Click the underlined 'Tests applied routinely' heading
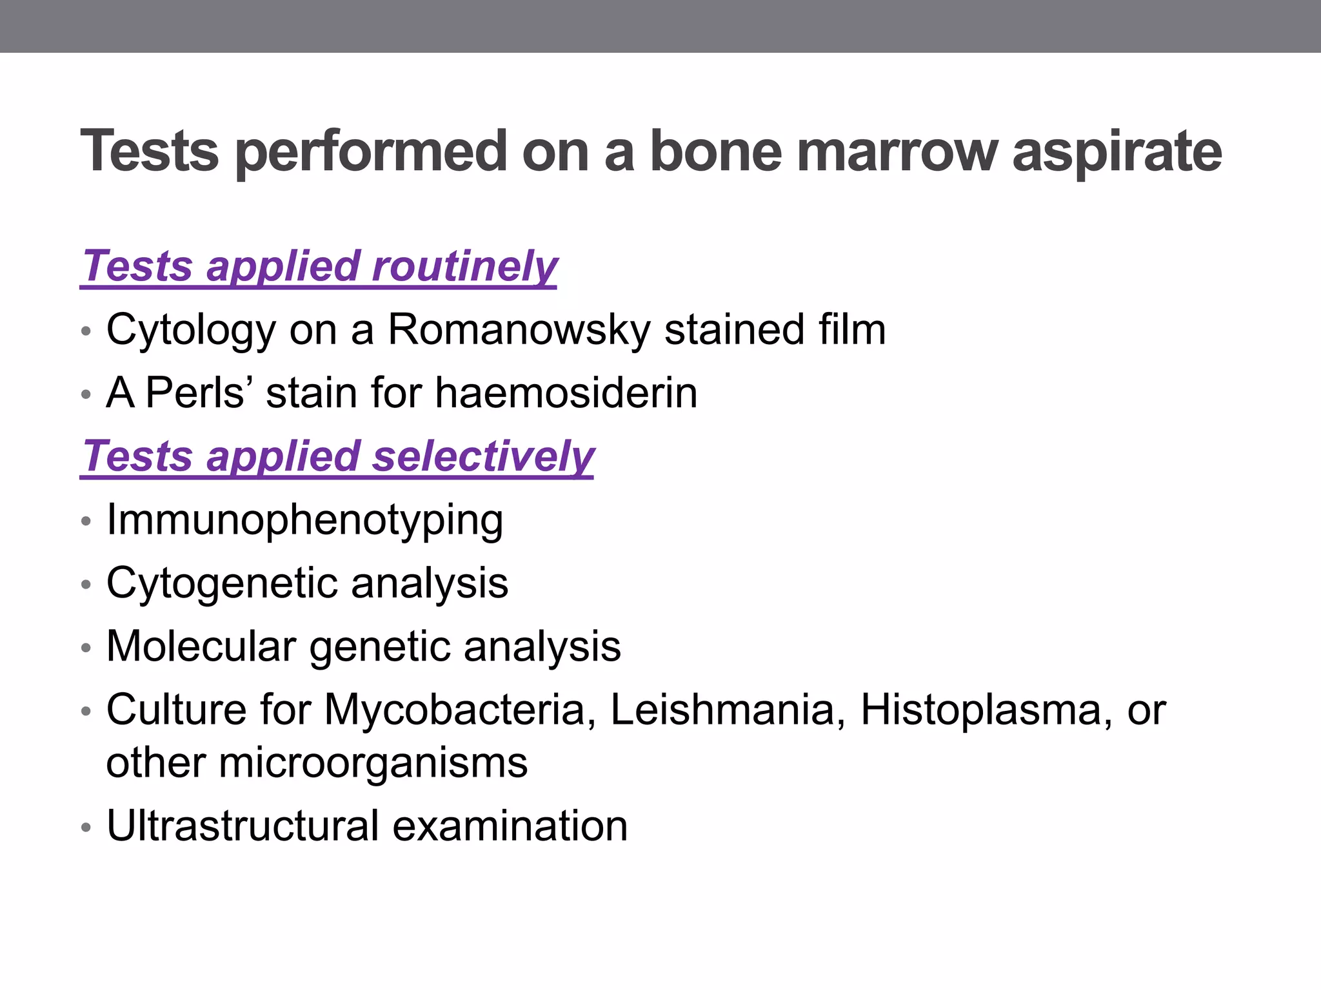 [x=319, y=266]
